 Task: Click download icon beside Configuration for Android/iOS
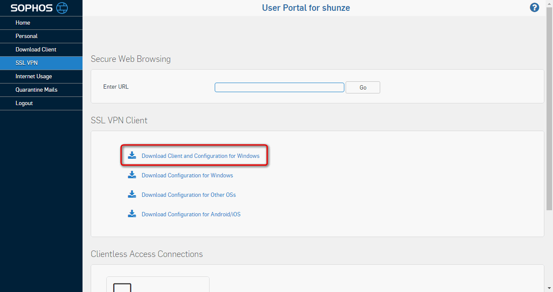[x=132, y=214]
